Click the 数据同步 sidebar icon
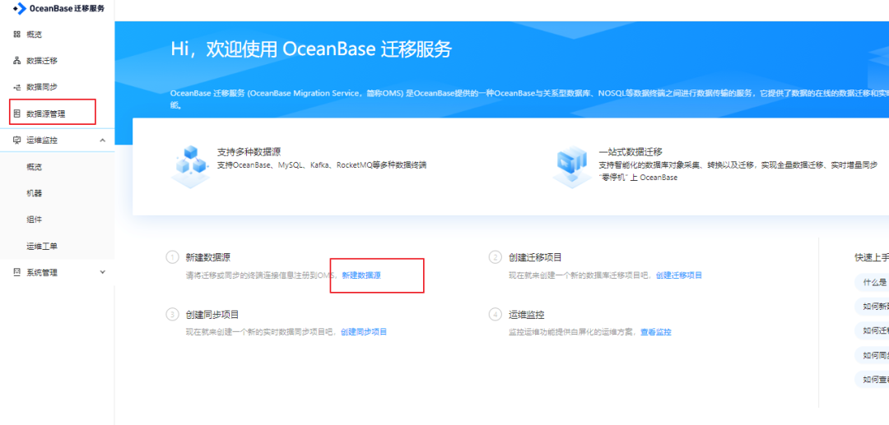The image size is (889, 425). pyautogui.click(x=16, y=87)
